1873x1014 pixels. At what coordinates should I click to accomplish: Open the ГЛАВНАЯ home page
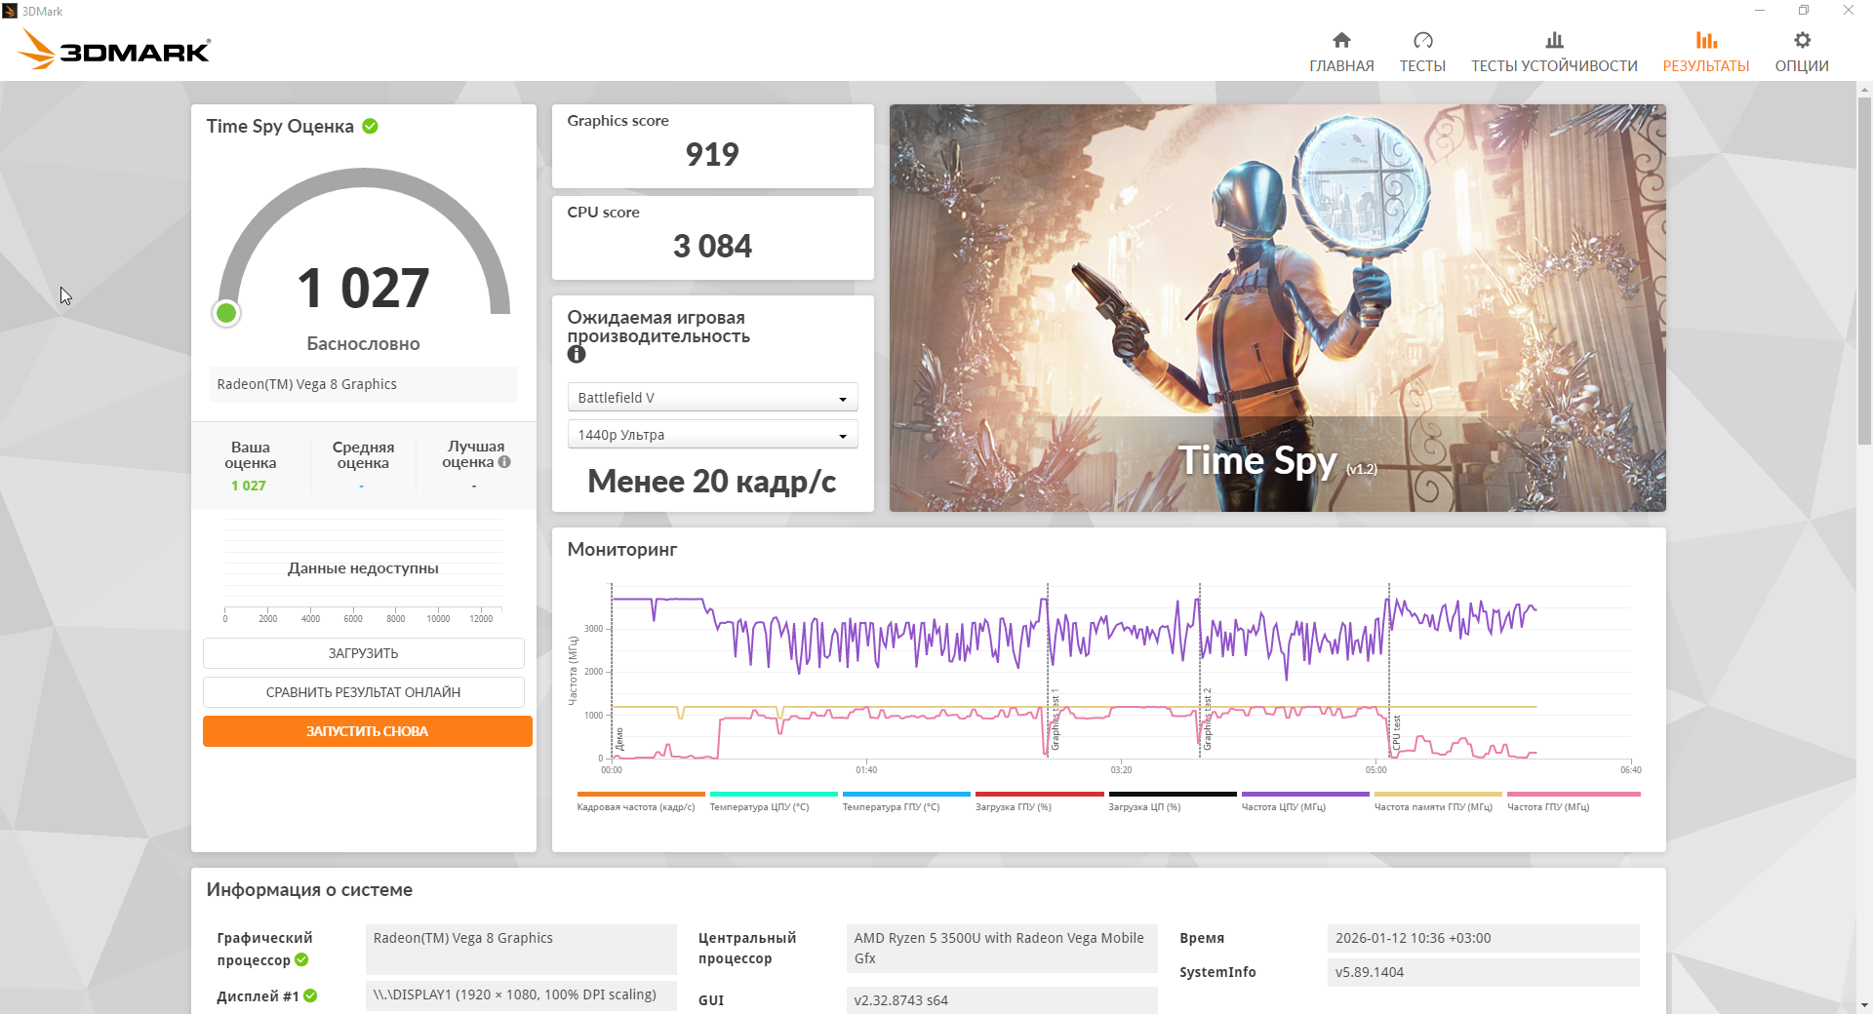(x=1341, y=52)
